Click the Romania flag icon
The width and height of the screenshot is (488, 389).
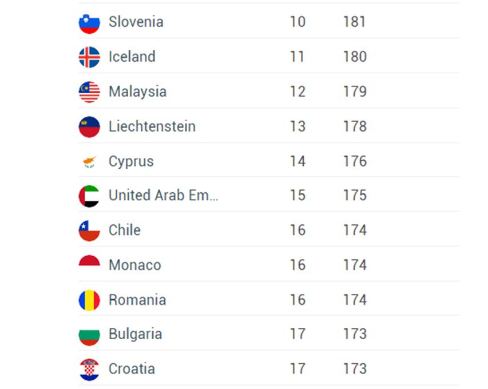(x=89, y=300)
